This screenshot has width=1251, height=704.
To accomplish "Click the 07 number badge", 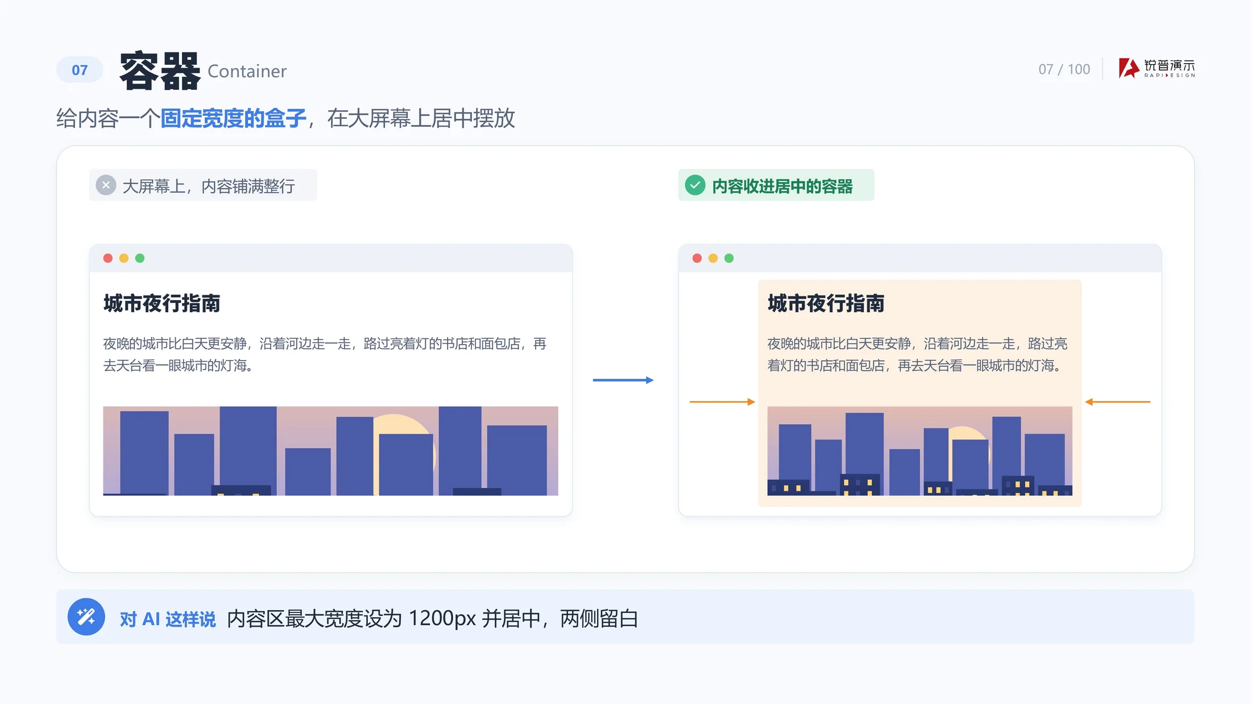I will click(80, 70).
